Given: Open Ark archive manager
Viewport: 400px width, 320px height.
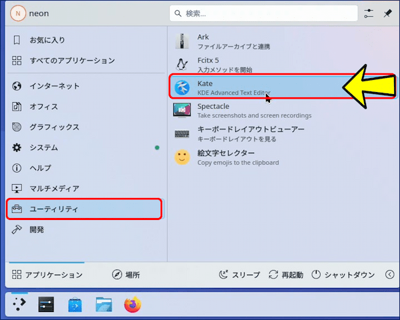Looking at the screenshot, I should click(x=253, y=41).
